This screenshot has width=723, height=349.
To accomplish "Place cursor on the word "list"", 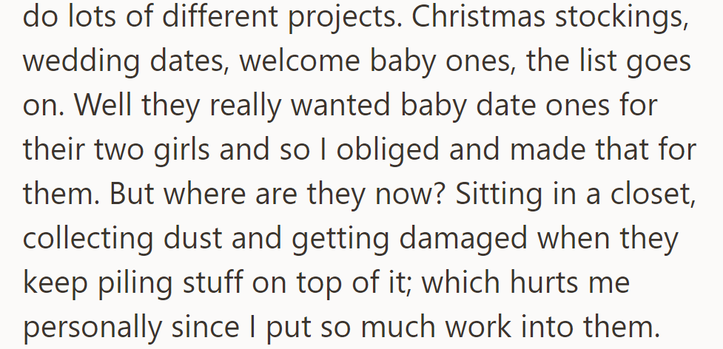I will pyautogui.click(x=576, y=61).
